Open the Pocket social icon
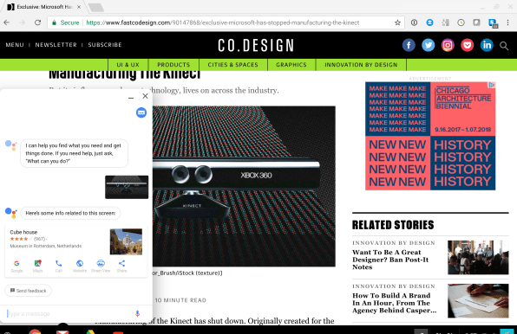 tap(468, 45)
